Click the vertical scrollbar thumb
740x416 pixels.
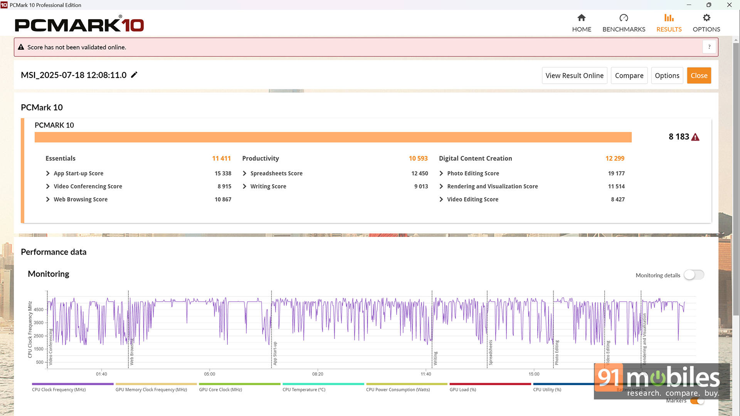click(x=736, y=179)
